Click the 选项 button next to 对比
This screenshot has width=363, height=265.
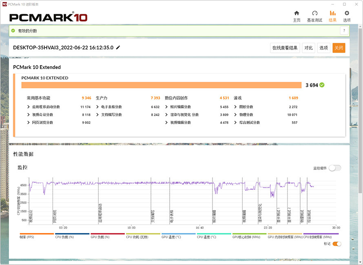tap(324, 48)
